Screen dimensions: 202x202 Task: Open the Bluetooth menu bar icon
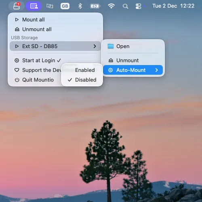pos(80,6)
